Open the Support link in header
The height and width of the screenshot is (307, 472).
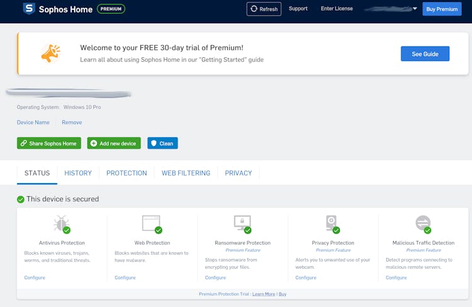298,8
